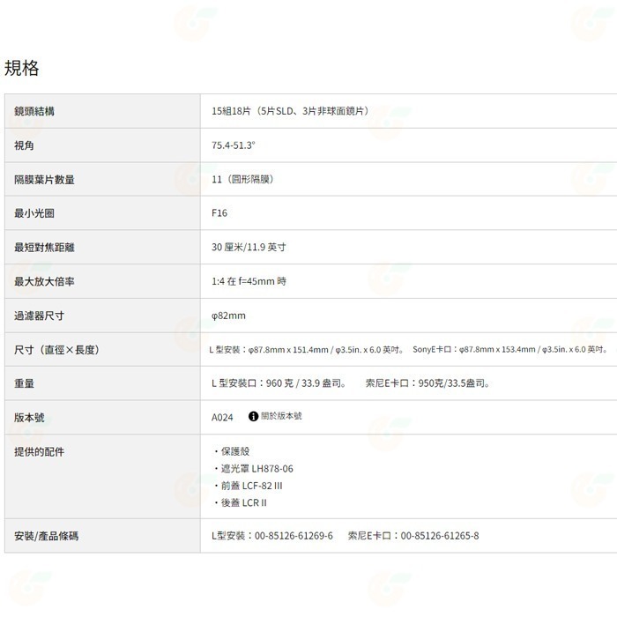Select the 最短對焦距離 row label
Image resolution: width=617 pixels, height=617 pixels.
click(44, 248)
